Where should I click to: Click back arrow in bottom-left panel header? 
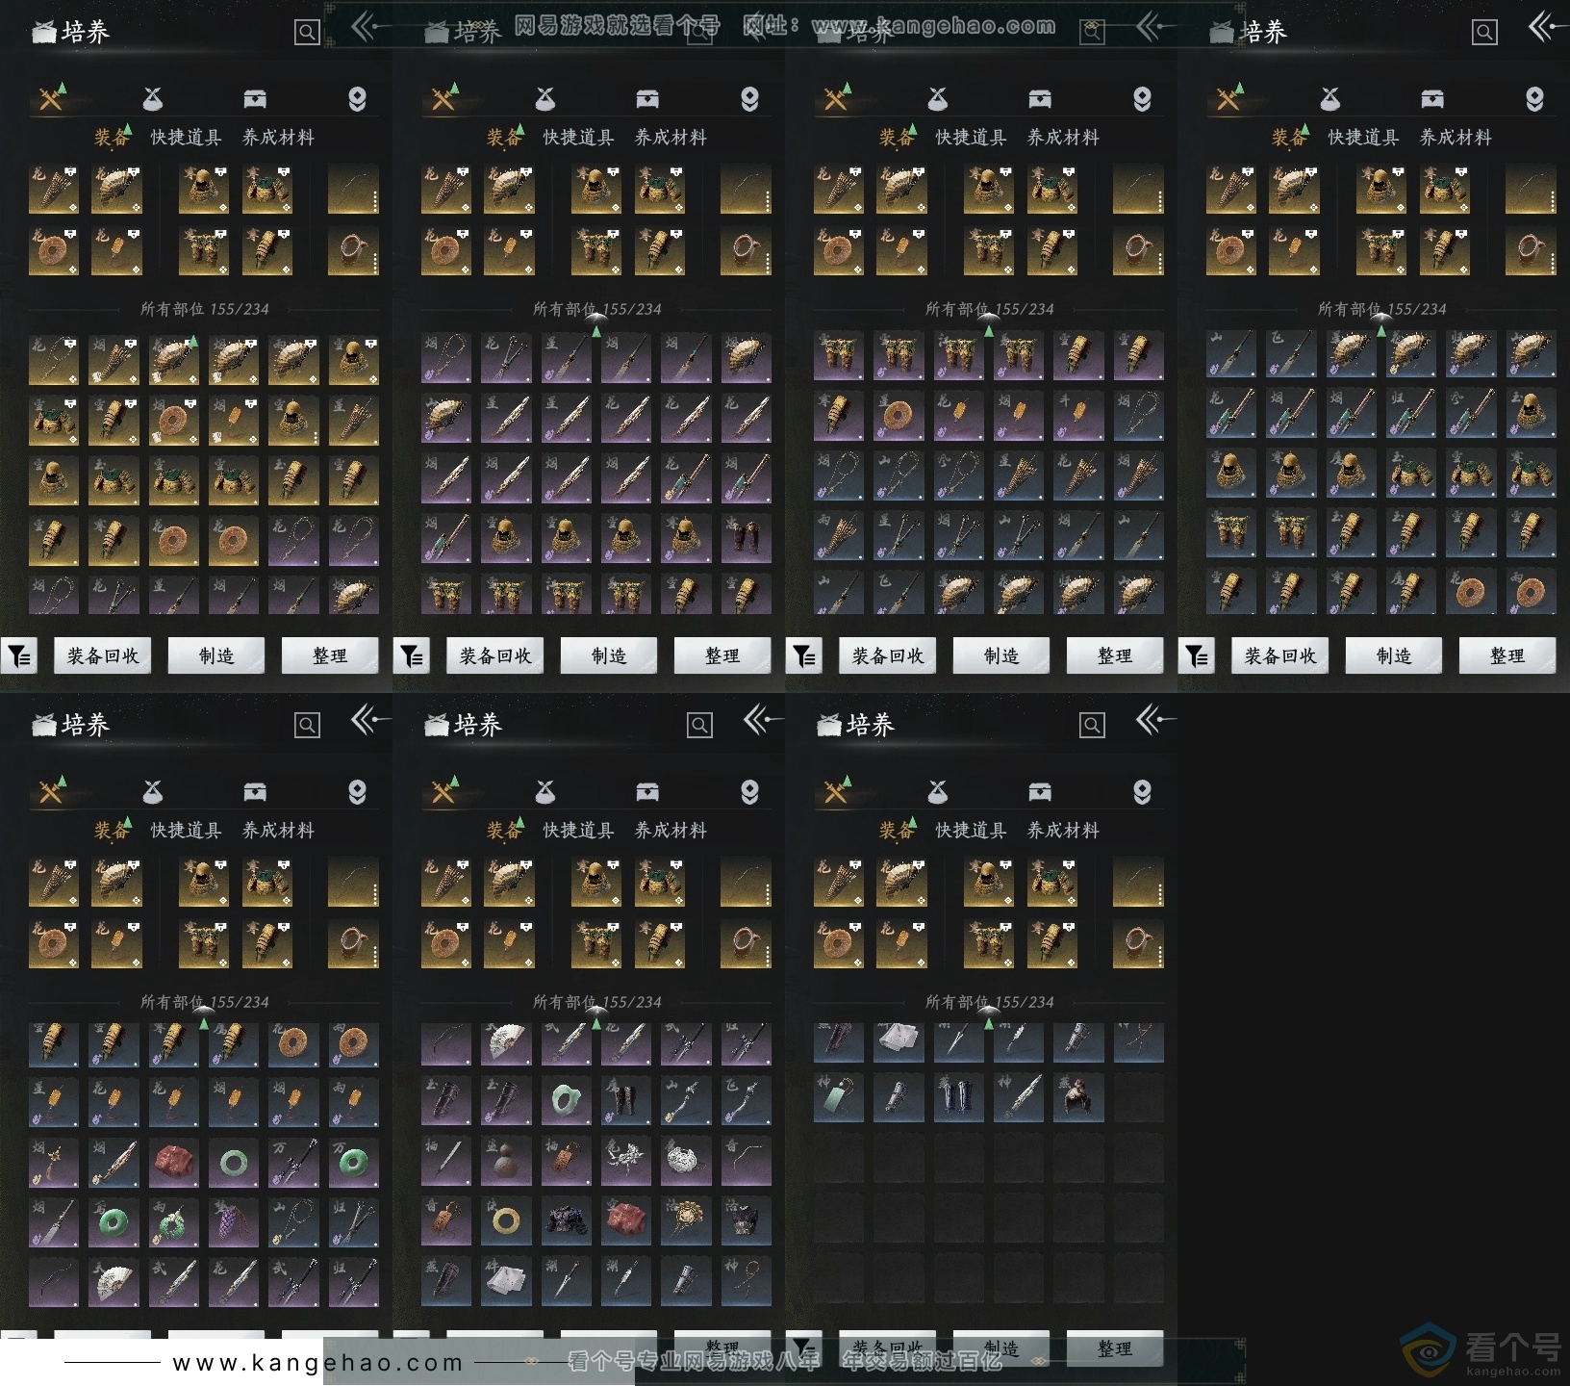(370, 720)
